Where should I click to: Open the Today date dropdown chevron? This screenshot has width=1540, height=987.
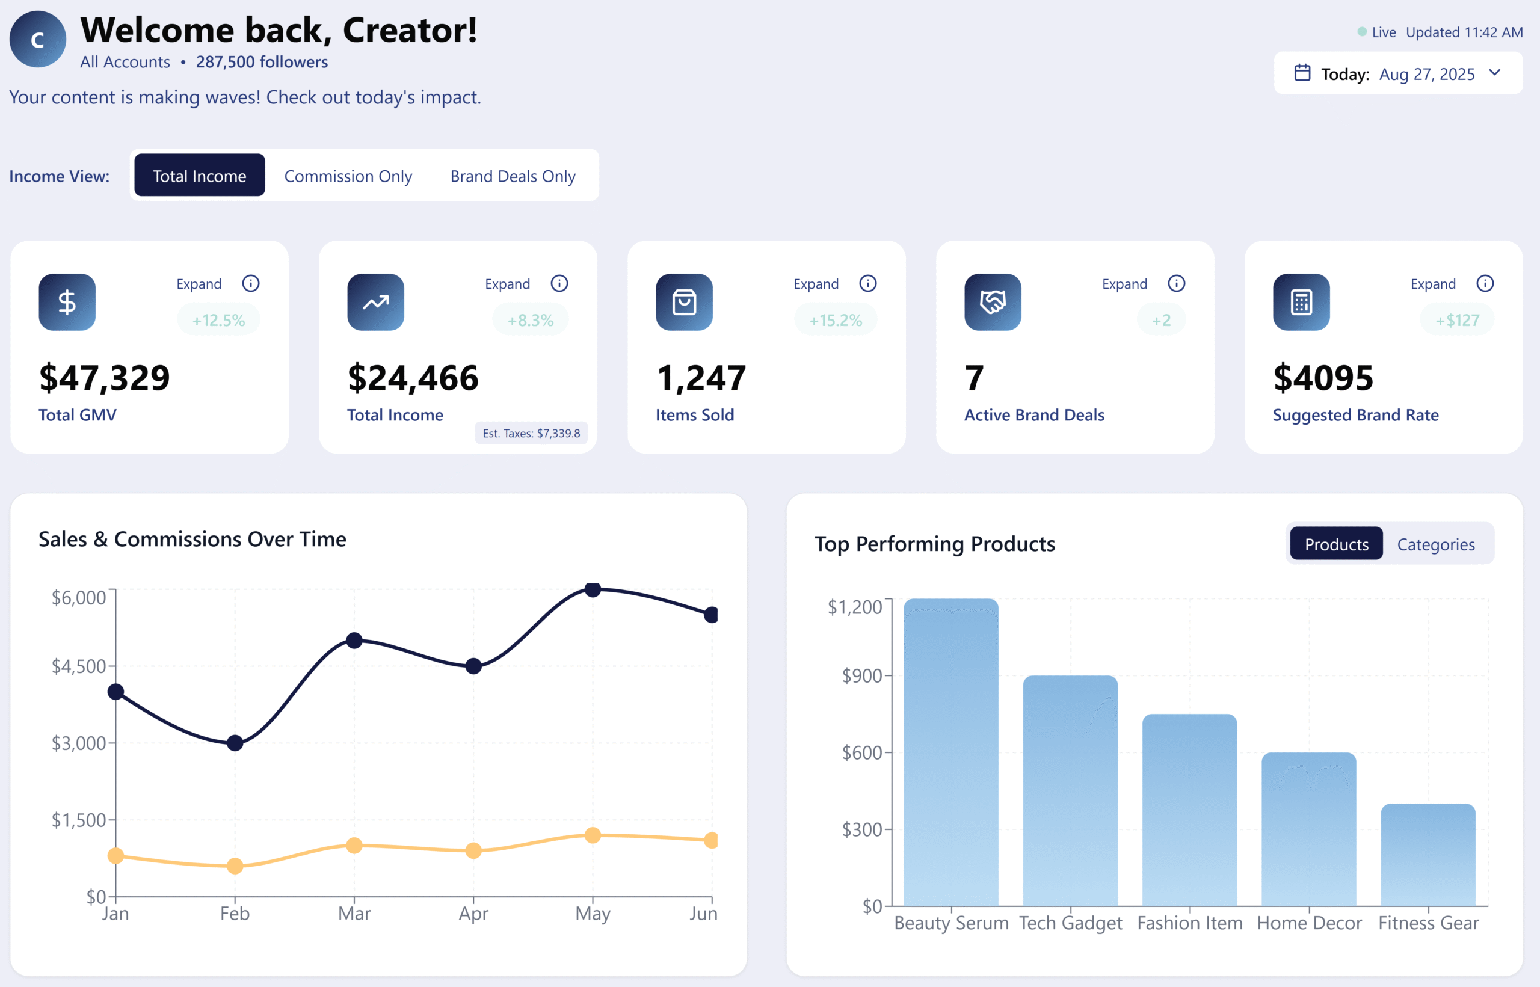tap(1495, 73)
